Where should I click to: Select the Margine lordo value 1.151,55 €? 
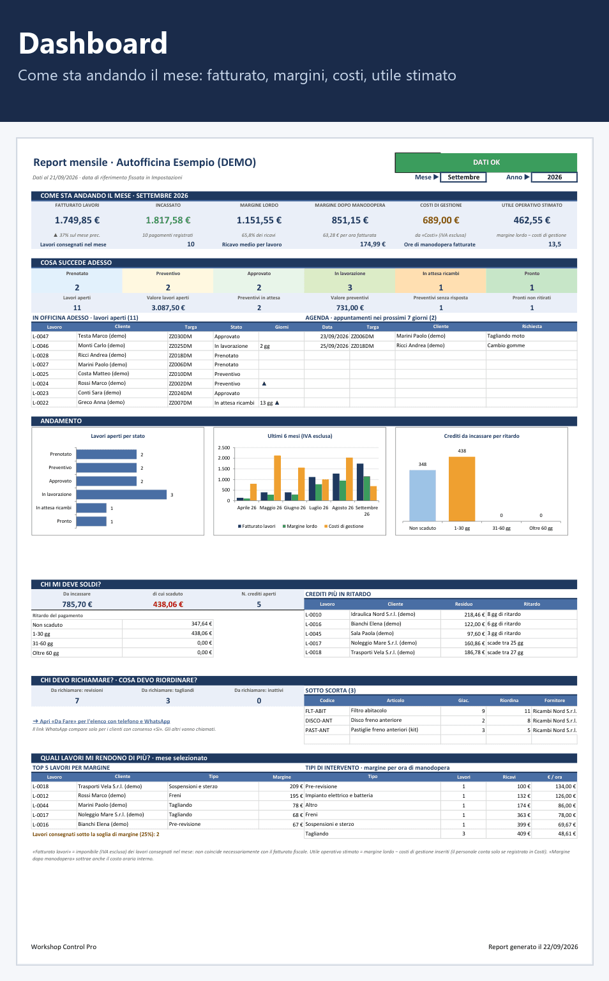259,220
